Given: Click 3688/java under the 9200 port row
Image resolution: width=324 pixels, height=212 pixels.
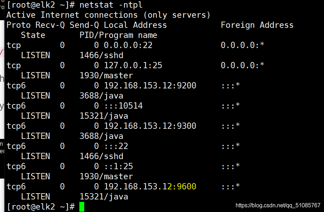Looking at the screenshot, I should pyautogui.click(x=102, y=96).
